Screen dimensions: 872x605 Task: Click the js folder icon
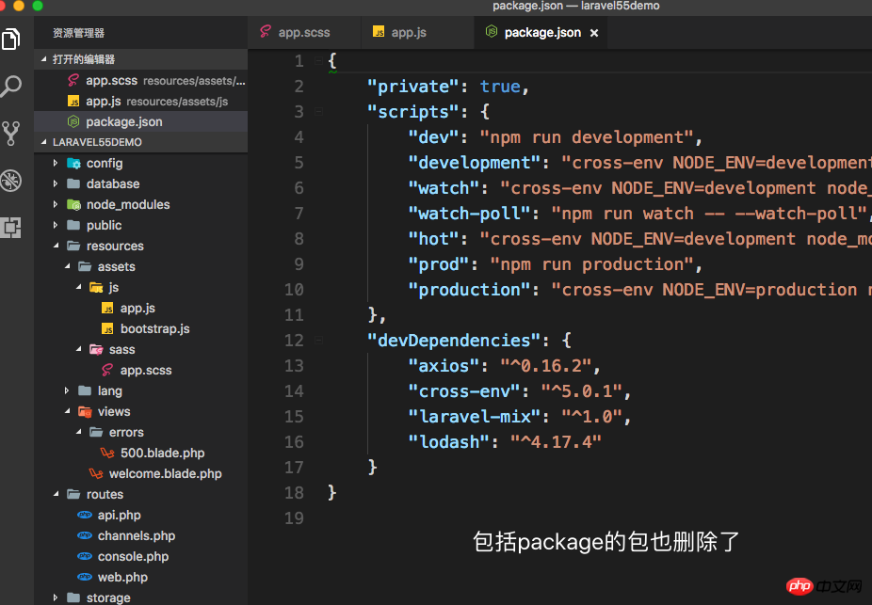96,287
